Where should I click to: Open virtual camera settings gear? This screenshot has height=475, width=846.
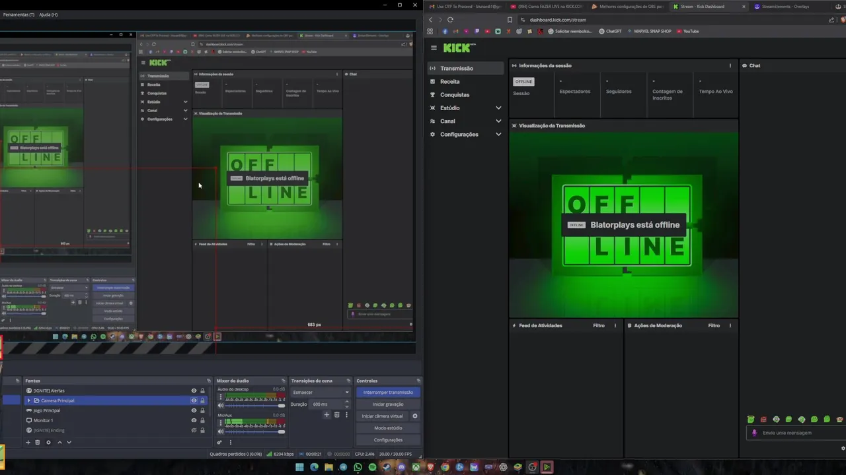(415, 416)
